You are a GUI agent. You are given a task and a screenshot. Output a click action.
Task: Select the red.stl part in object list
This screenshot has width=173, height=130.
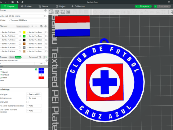[5, 78]
